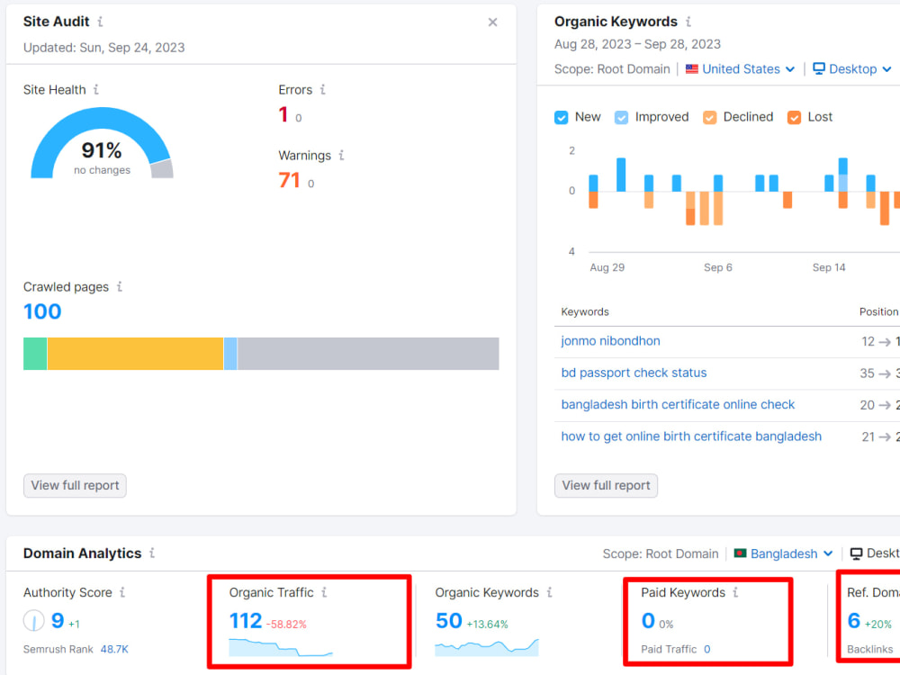The height and width of the screenshot is (675, 900).
Task: Close the Site Audit widget
Action: pyautogui.click(x=492, y=22)
